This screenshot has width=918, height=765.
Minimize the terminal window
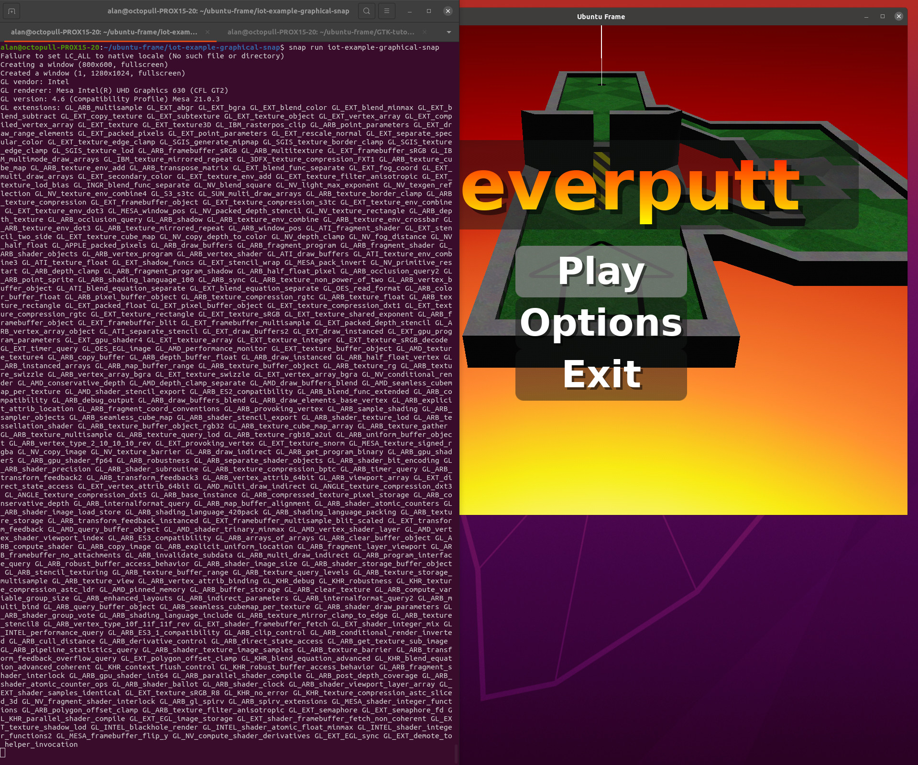(410, 11)
